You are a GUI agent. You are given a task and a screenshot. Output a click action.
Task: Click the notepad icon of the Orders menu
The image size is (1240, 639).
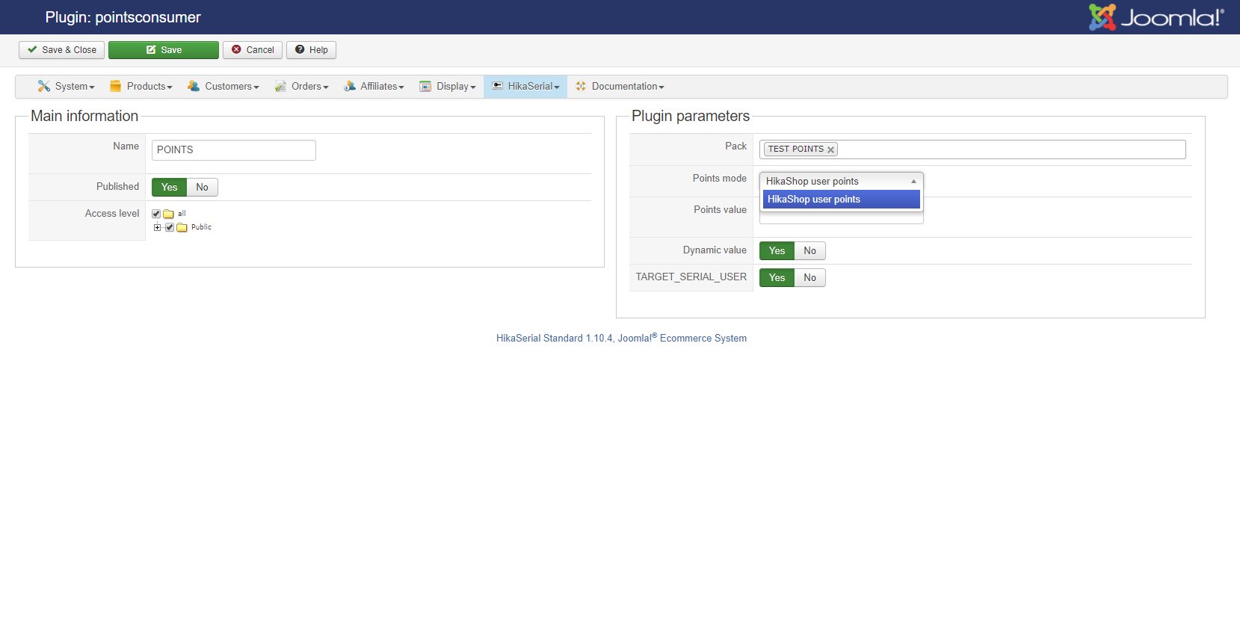(280, 87)
